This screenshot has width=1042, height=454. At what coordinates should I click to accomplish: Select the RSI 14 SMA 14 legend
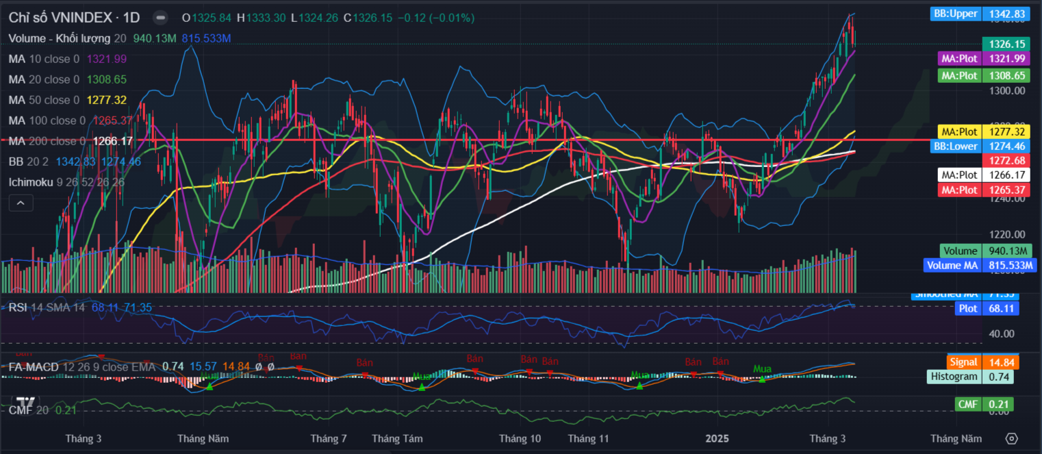pyautogui.click(x=47, y=307)
